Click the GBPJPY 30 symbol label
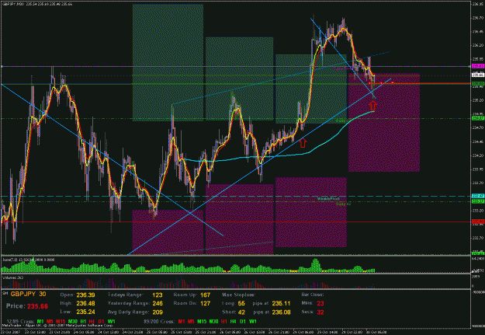 [x=28, y=294]
